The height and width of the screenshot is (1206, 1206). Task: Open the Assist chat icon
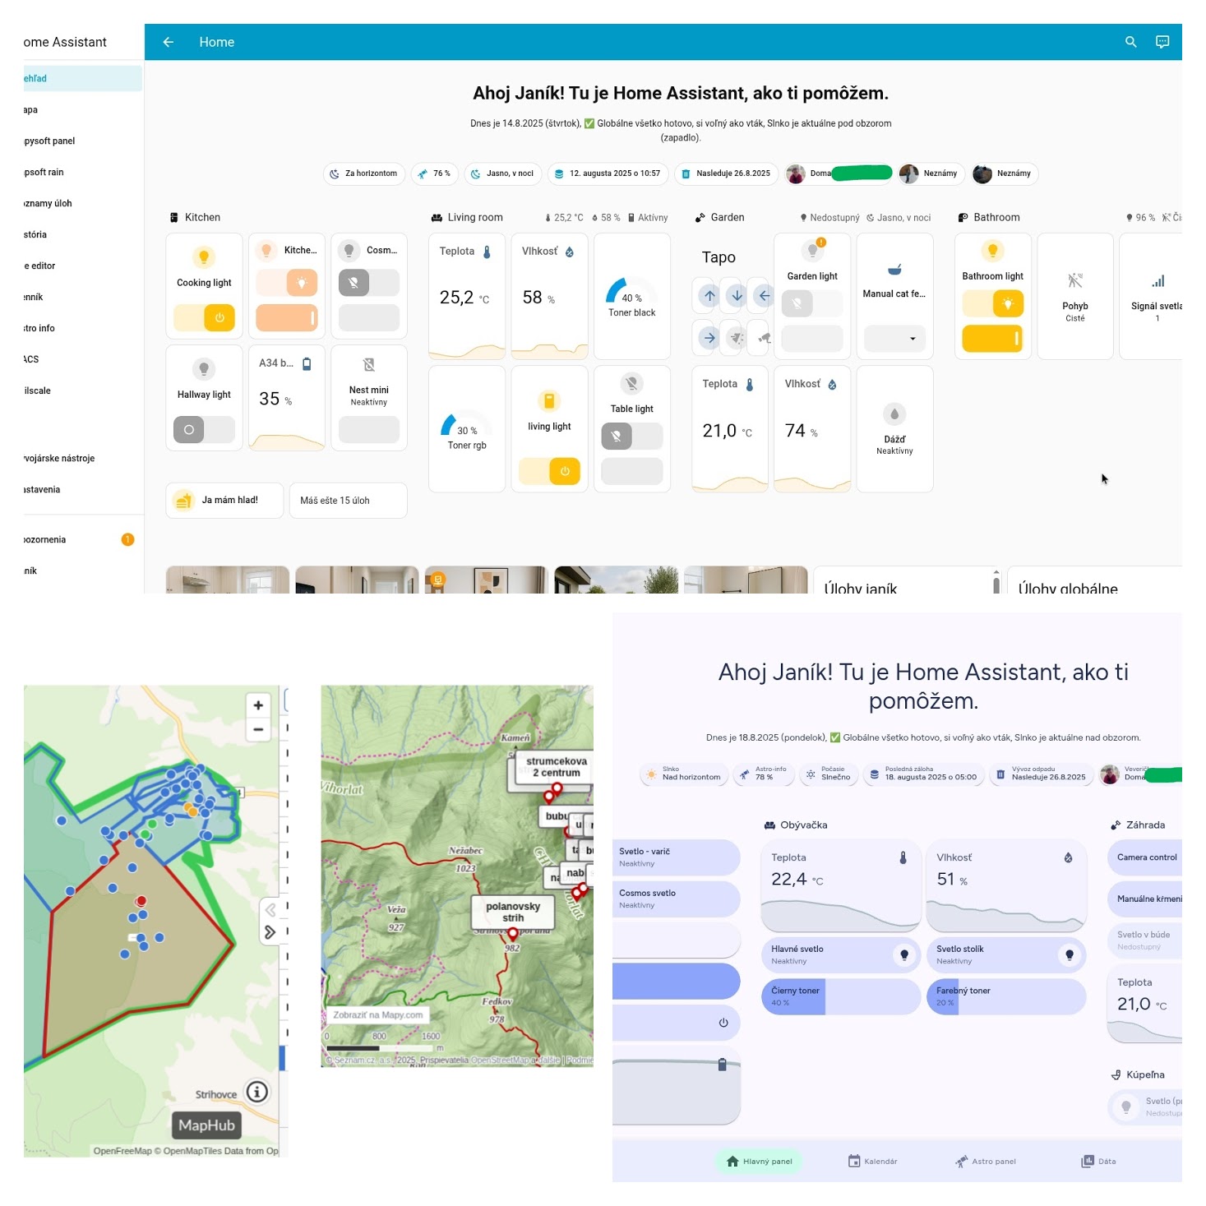1162,42
